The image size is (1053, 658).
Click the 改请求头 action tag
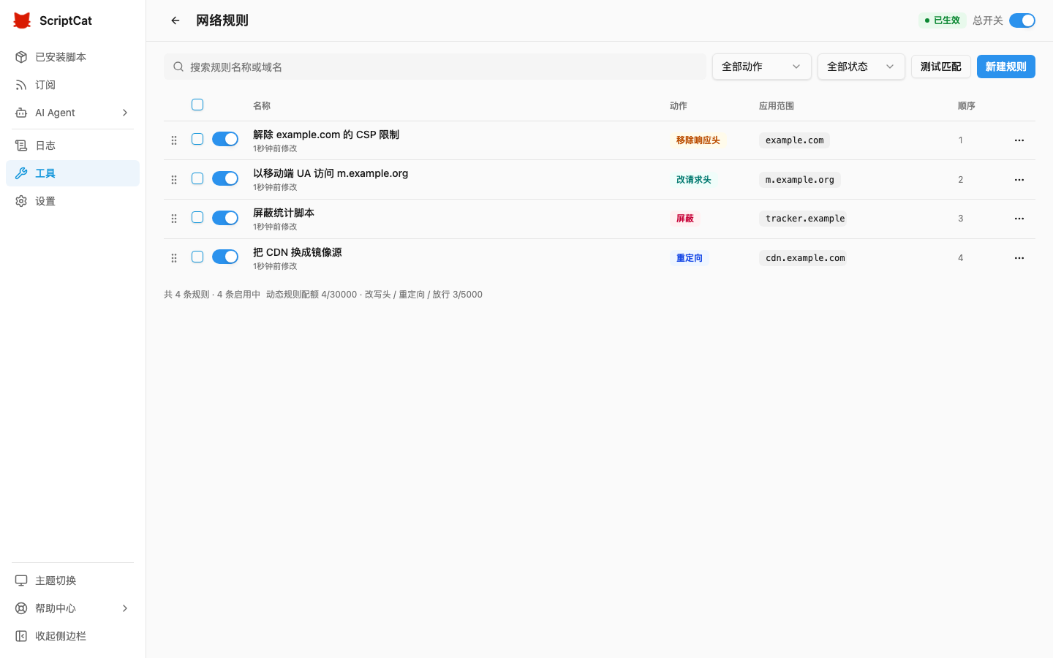[694, 180]
